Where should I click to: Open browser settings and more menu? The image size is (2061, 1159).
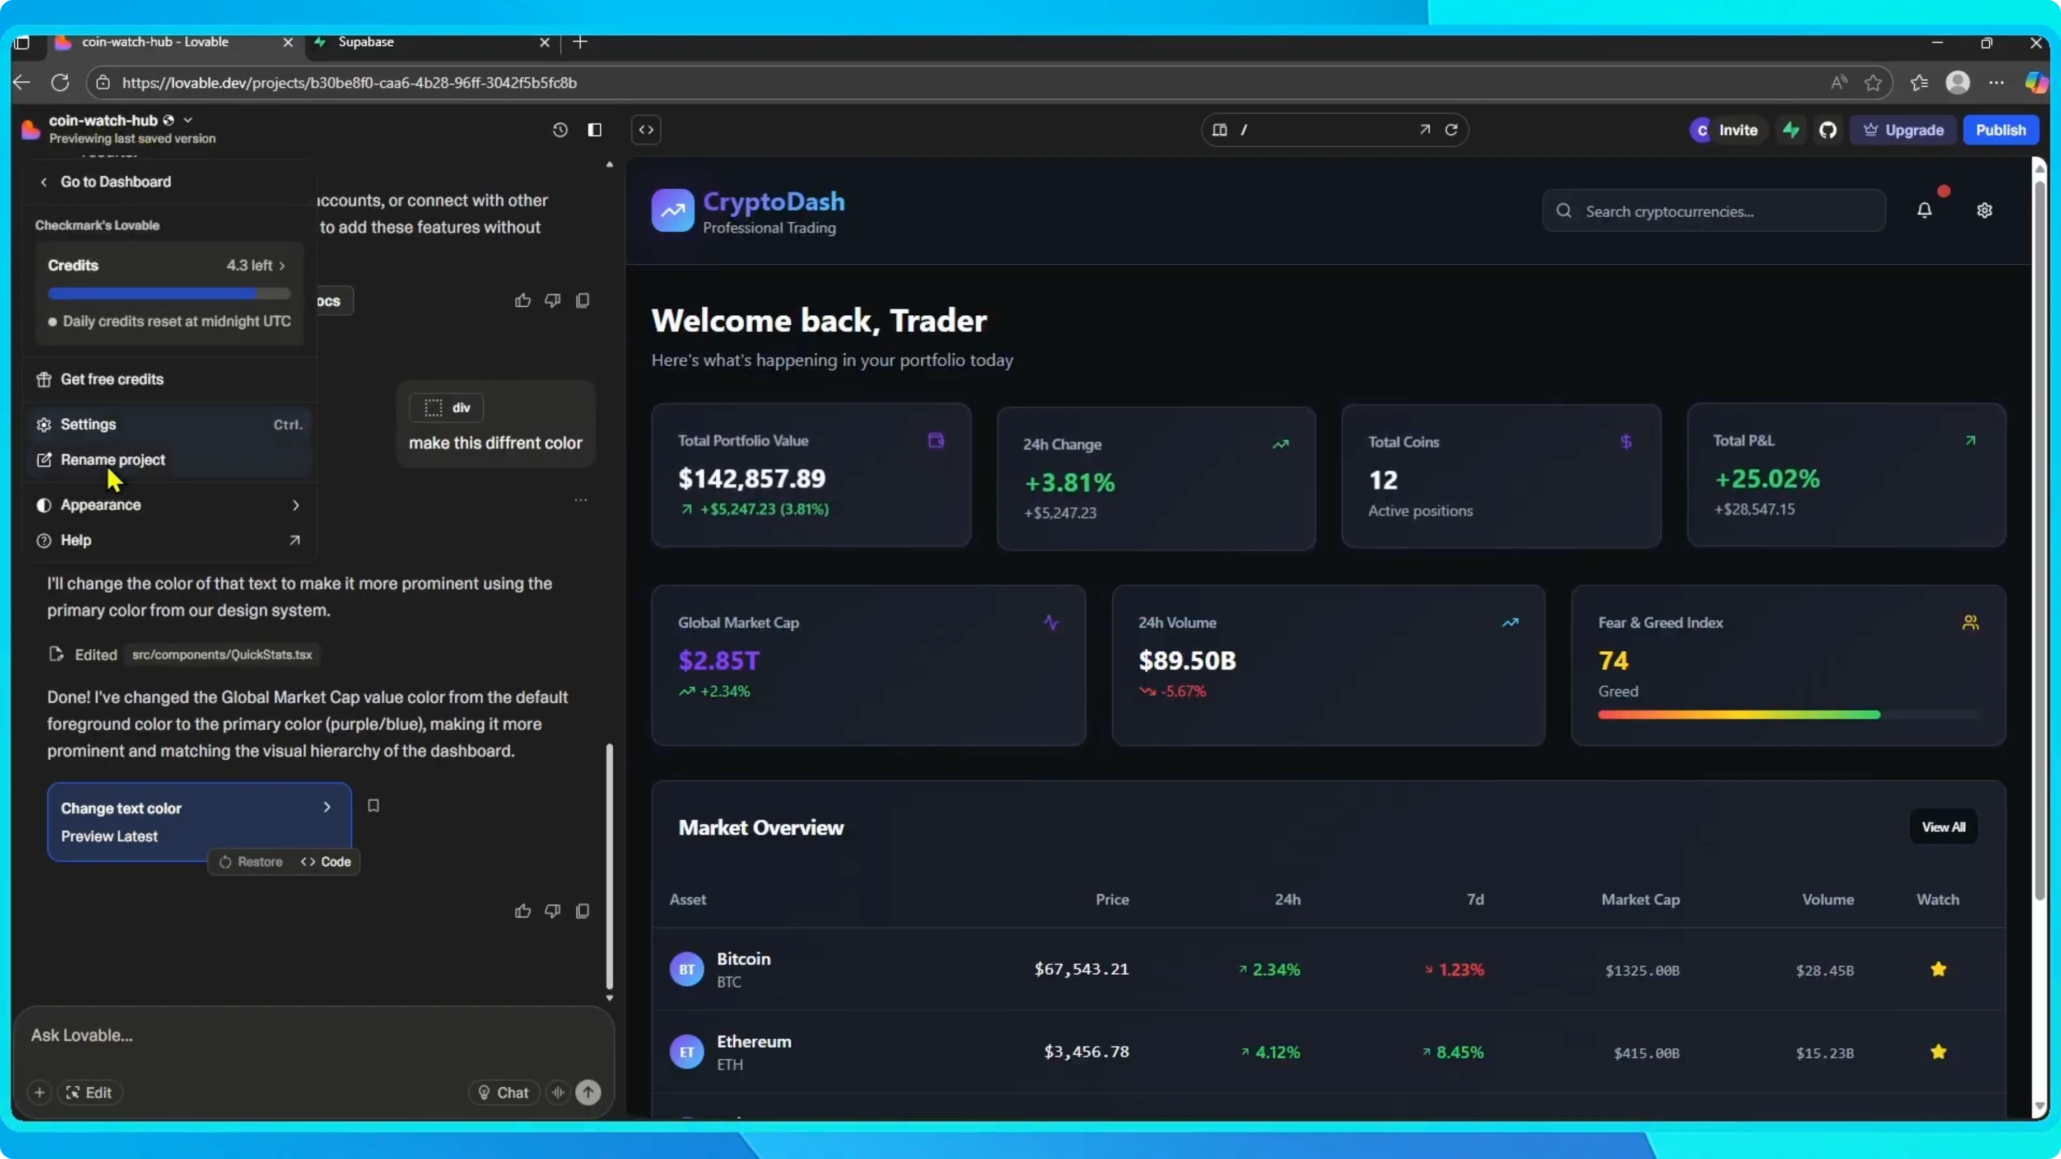pos(1997,82)
